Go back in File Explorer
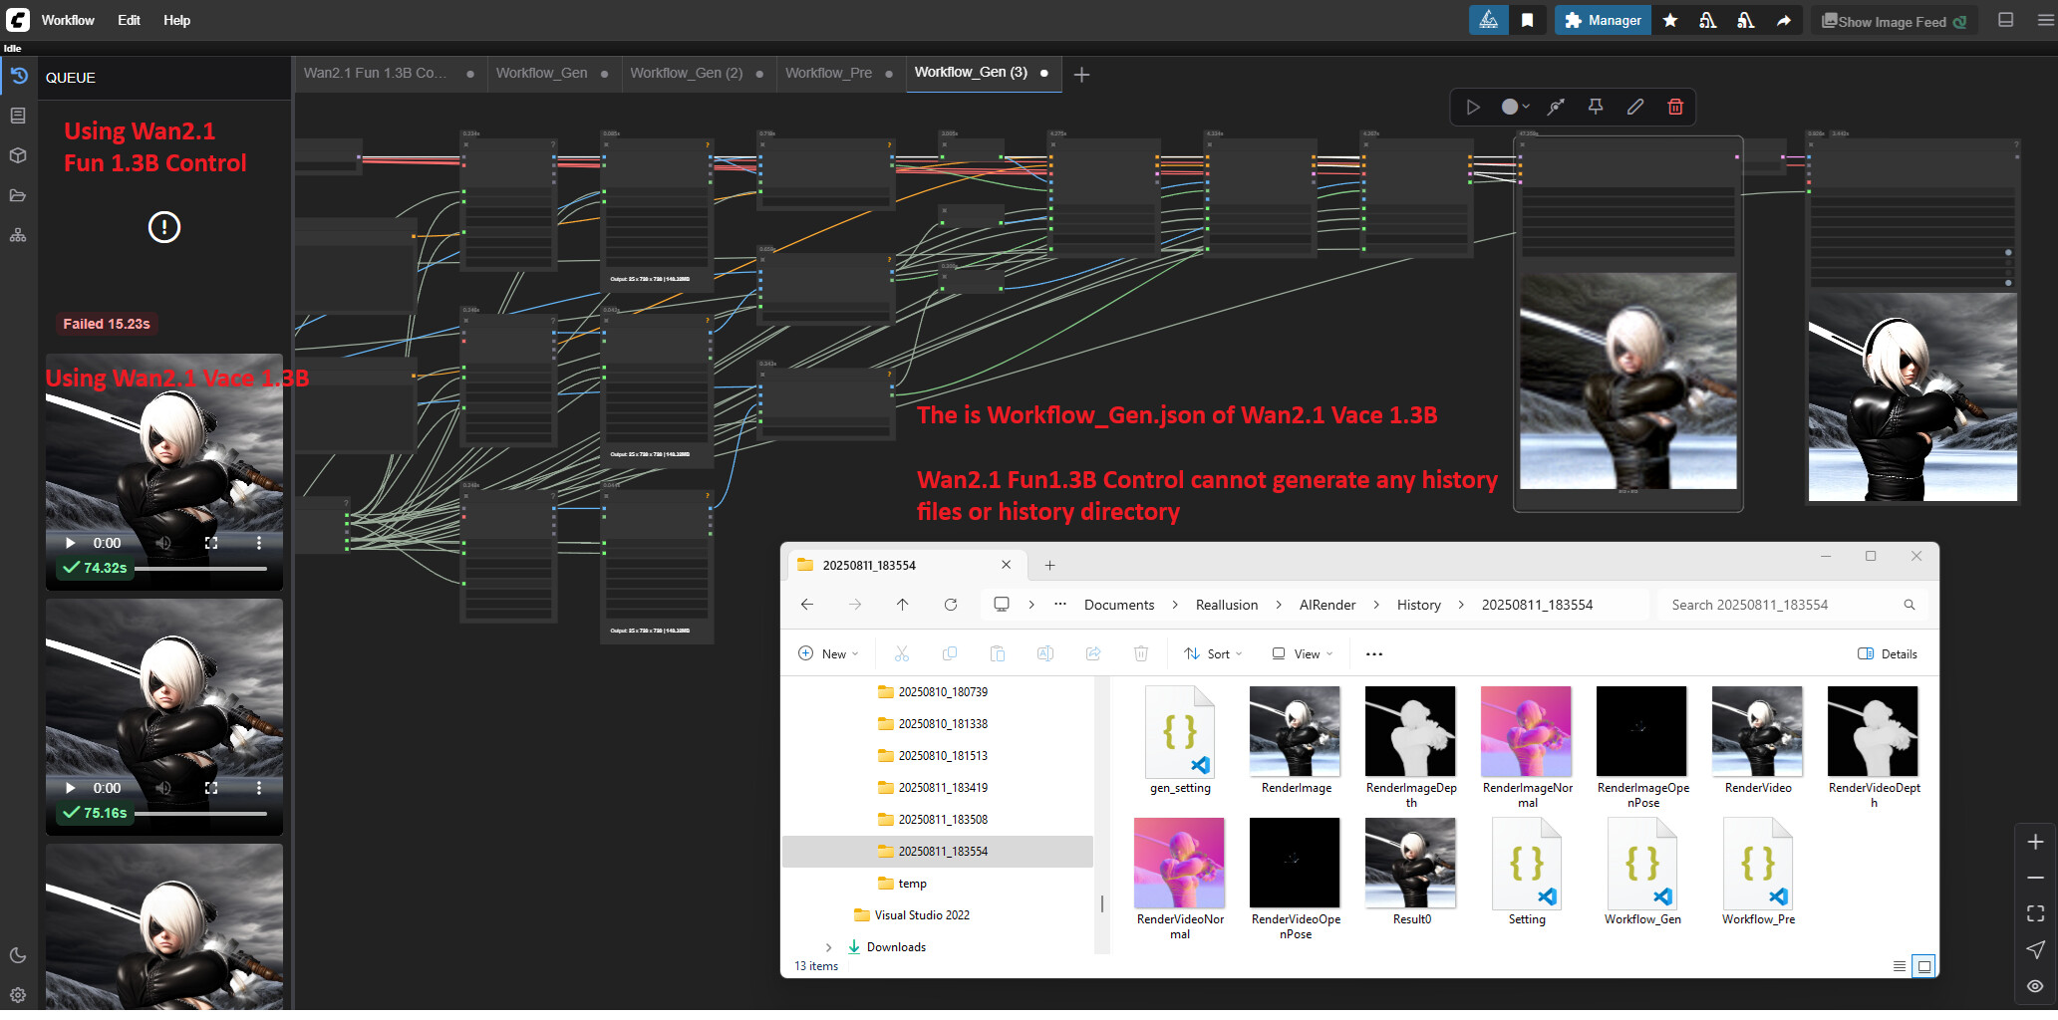The height and width of the screenshot is (1020, 2058). (x=807, y=605)
